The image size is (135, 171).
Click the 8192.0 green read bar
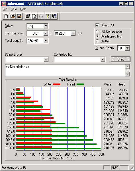58,149
